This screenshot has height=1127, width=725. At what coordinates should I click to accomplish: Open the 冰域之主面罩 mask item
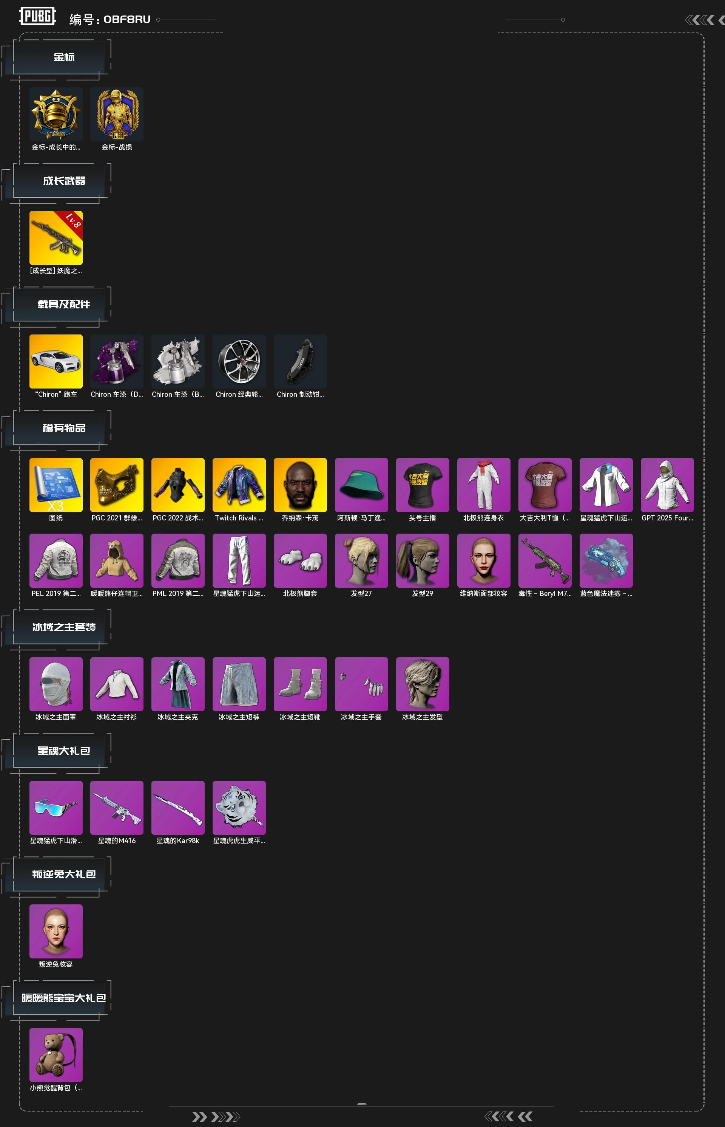tap(56, 684)
